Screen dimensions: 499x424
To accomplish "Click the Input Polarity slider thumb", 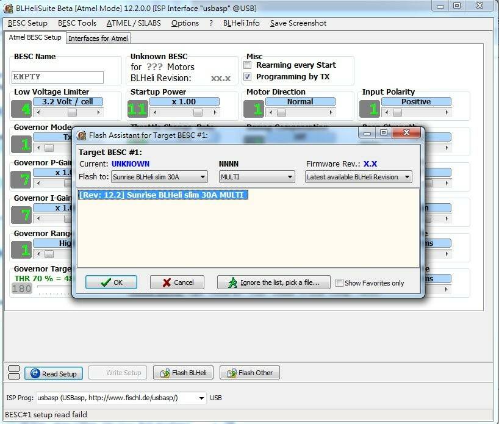I will point(397,112).
